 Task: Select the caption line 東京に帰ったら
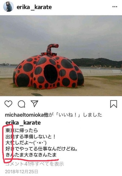(x=21, y=130)
